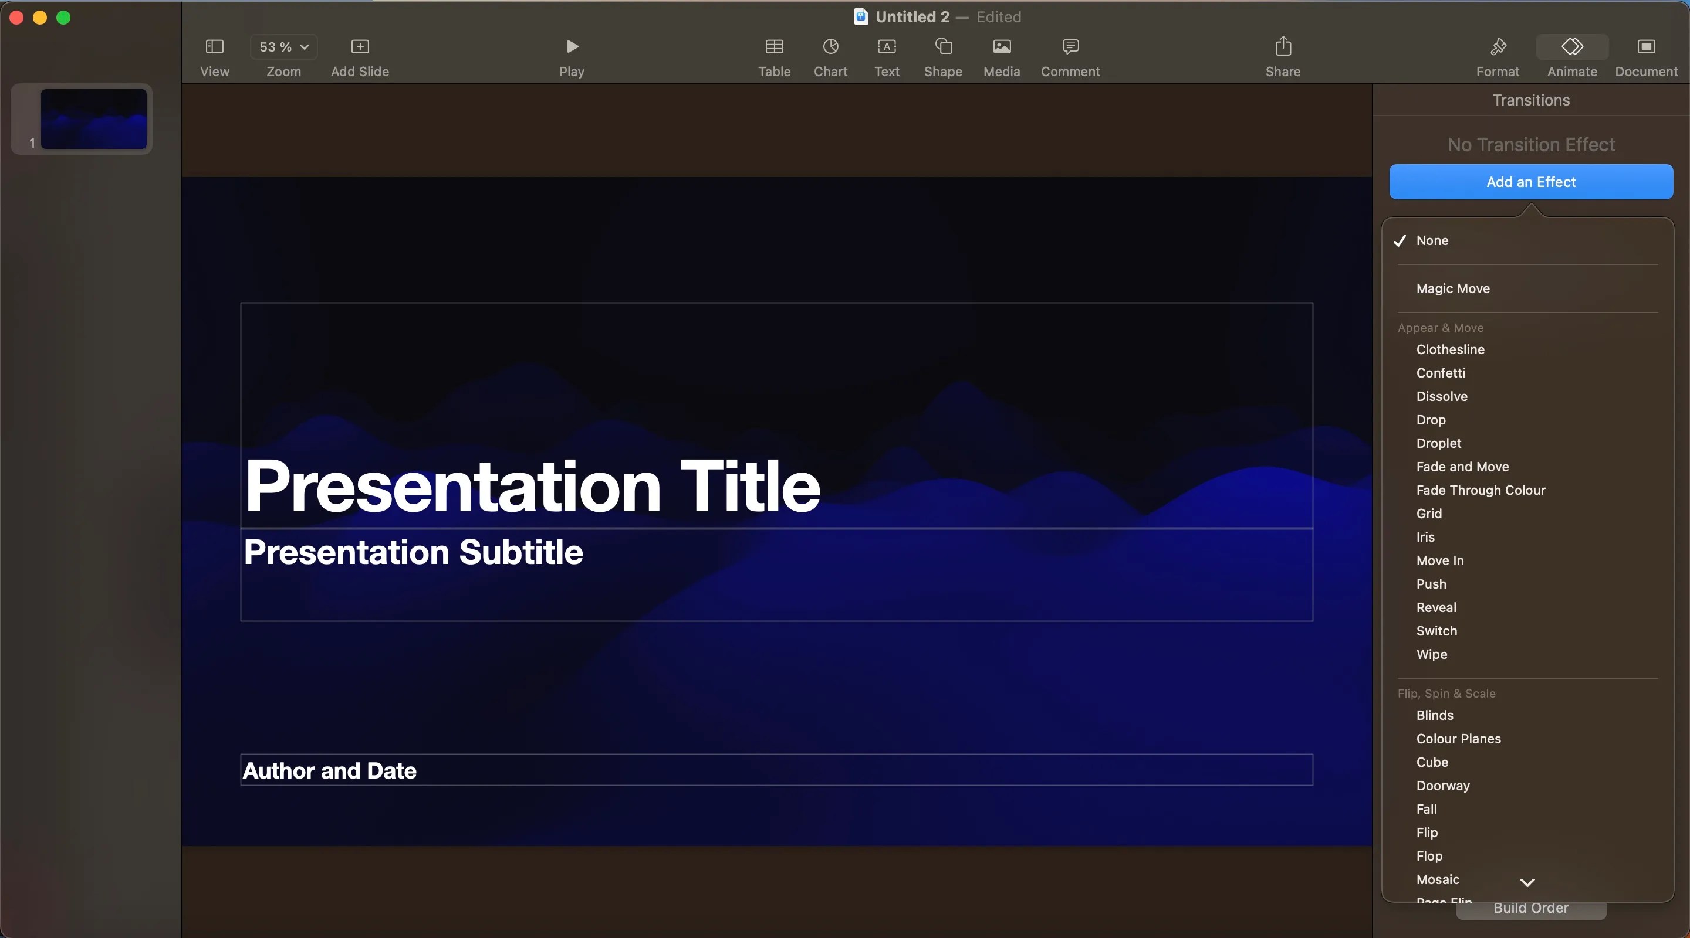Click the Add Slide icon

360,47
